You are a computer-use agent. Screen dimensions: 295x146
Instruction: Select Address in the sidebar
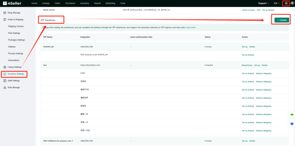pyautogui.click(x=12, y=47)
